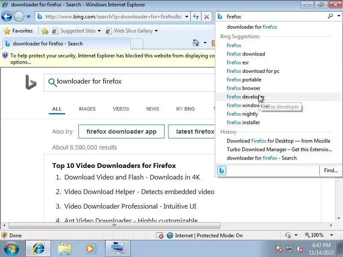Open the Favorites star button

(18, 31)
